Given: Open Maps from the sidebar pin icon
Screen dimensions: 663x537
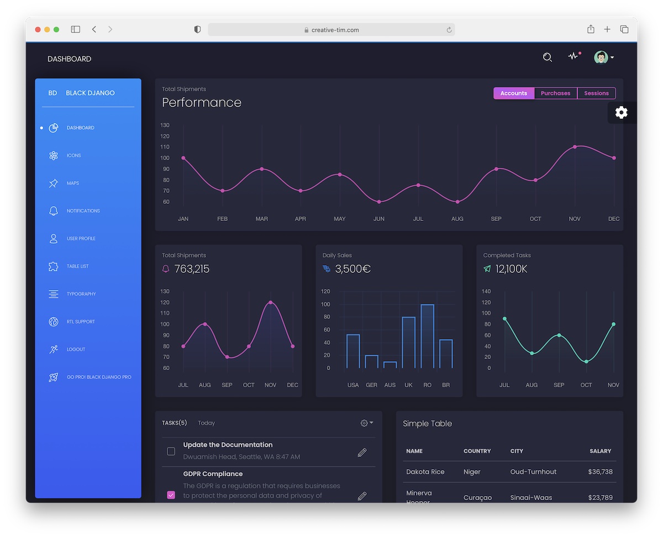Looking at the screenshot, I should (53, 183).
